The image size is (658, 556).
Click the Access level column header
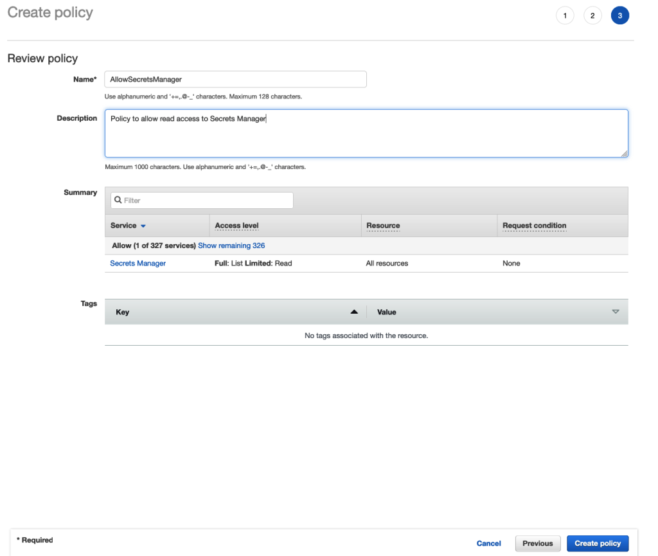point(237,225)
